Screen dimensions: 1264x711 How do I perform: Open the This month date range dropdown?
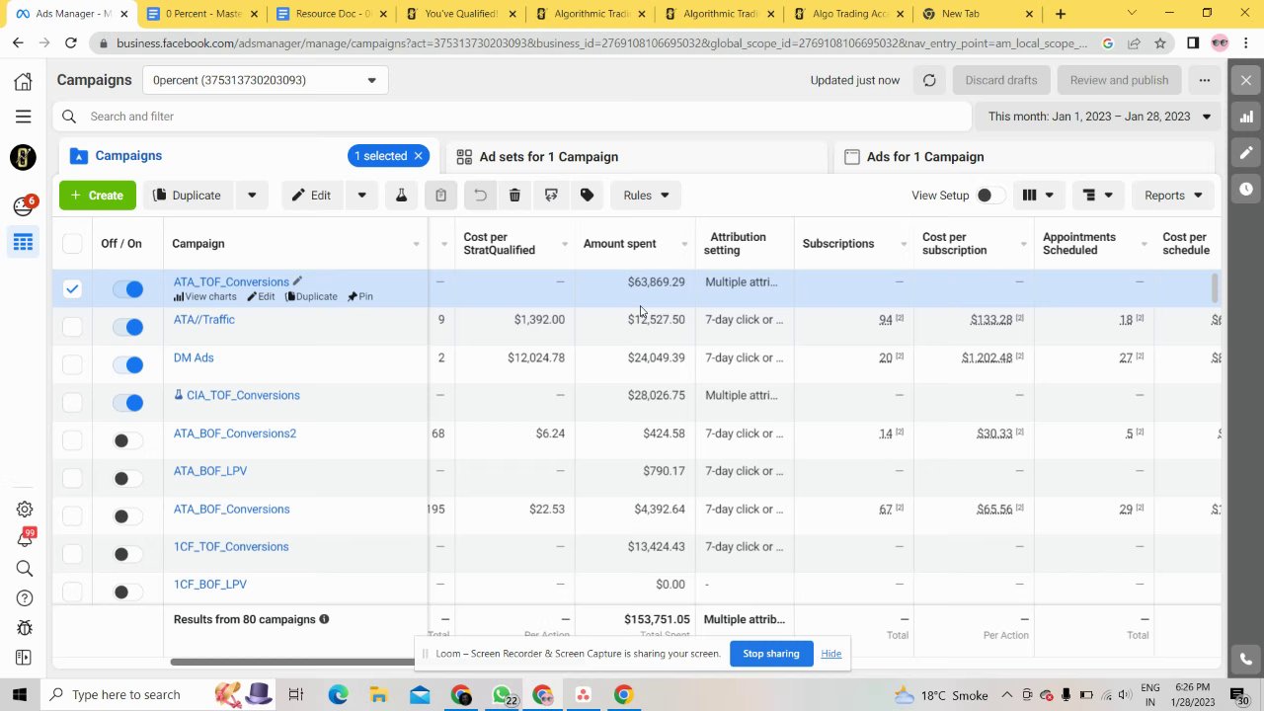pos(1099,117)
